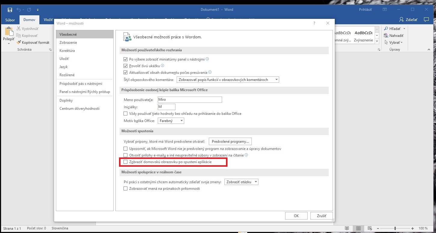The height and width of the screenshot is (233, 436).
Task: Click the Kopírovať copy icon
Action: [x=19, y=36]
